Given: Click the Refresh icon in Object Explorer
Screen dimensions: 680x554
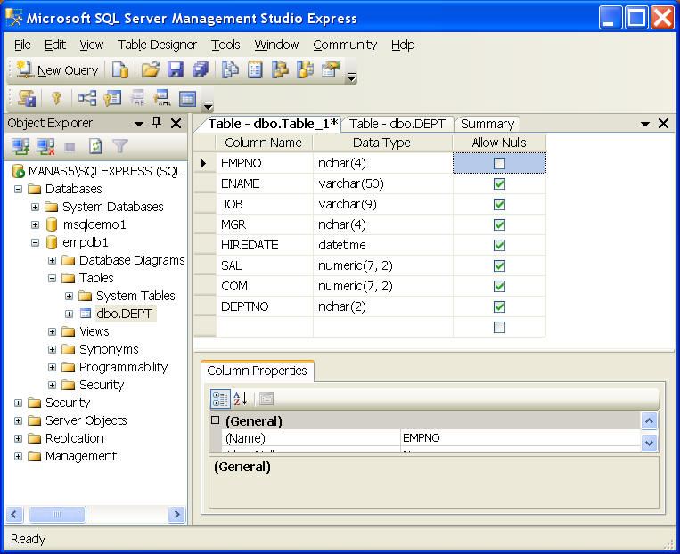Looking at the screenshot, I should (95, 147).
